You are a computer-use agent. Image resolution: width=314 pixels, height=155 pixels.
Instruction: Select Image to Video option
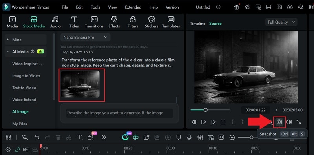tap(26, 76)
